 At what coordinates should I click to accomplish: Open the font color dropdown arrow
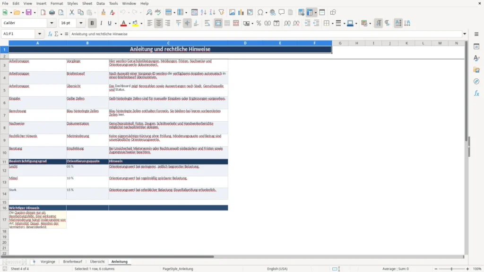(130, 24)
